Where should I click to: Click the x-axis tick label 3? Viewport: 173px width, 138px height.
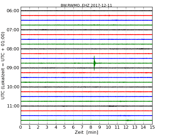[x=47, y=127]
